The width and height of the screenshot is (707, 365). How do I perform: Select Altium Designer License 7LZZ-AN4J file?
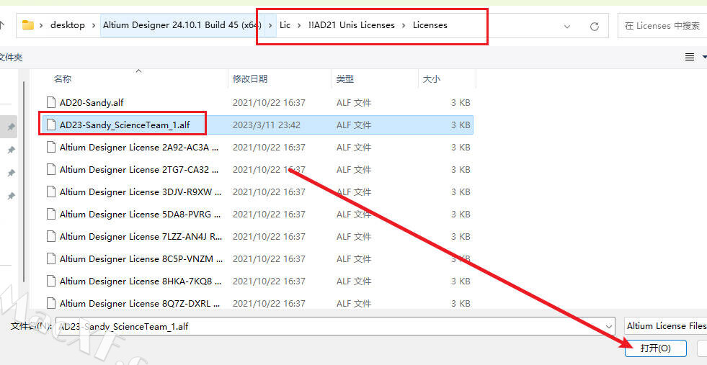pos(257,237)
